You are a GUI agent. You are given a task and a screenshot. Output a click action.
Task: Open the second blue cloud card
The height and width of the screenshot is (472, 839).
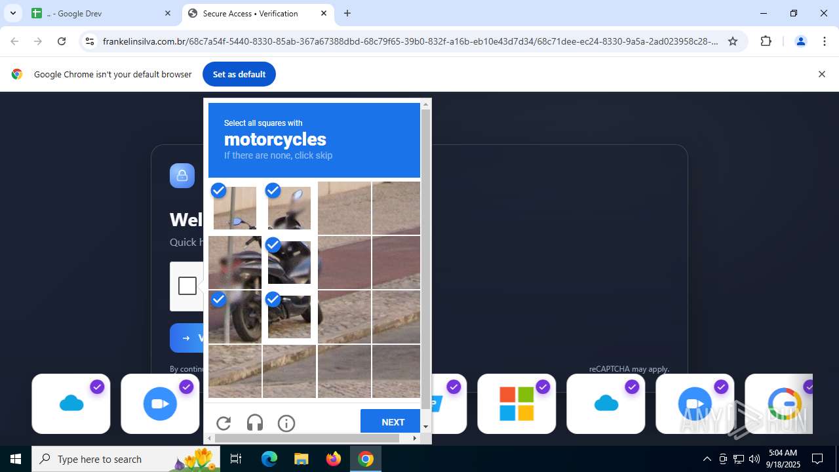[x=606, y=404]
